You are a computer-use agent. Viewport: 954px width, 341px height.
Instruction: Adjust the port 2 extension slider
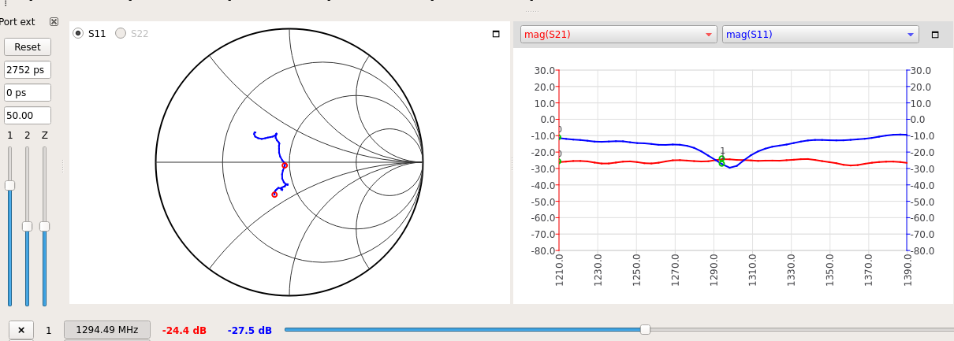pyautogui.click(x=28, y=226)
